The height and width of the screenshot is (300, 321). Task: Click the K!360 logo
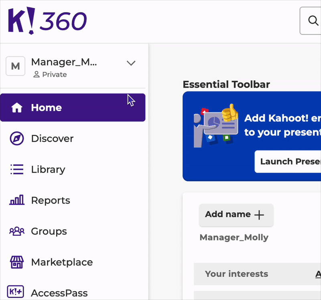coord(47,21)
